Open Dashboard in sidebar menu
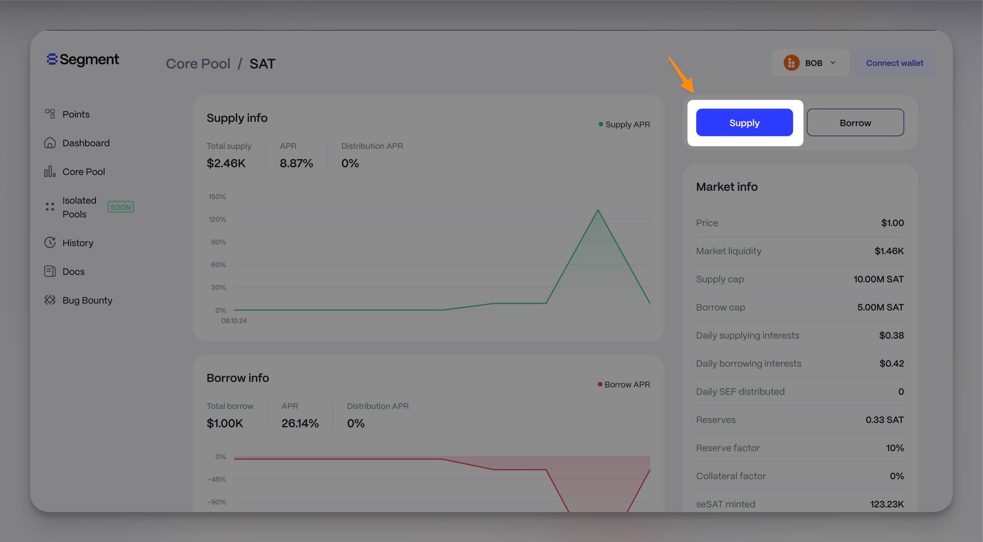 pos(86,143)
